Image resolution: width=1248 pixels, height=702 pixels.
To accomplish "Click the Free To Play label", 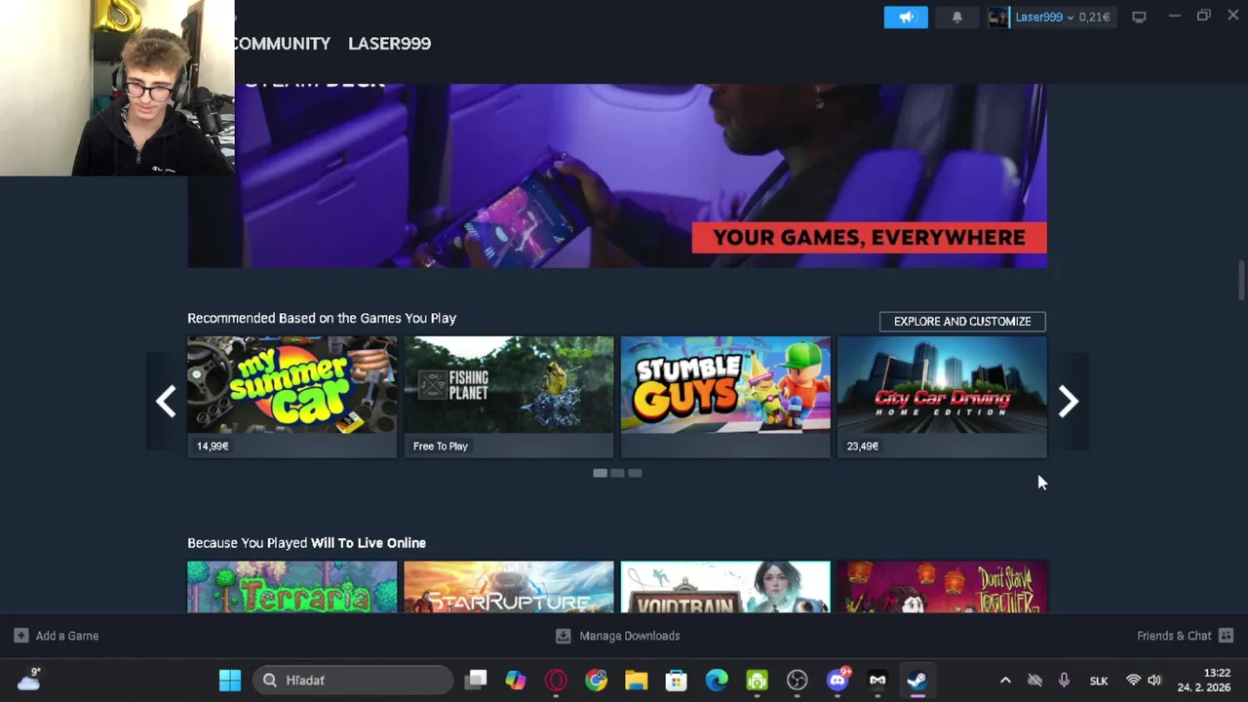I will click(x=441, y=446).
